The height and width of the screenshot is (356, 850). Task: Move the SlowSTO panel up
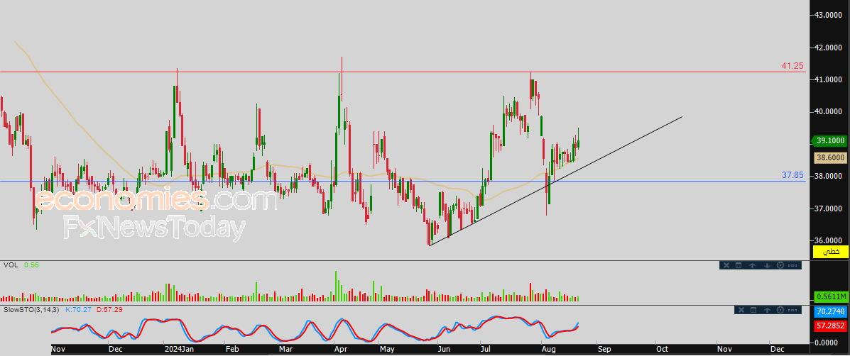pyautogui.click(x=768, y=310)
